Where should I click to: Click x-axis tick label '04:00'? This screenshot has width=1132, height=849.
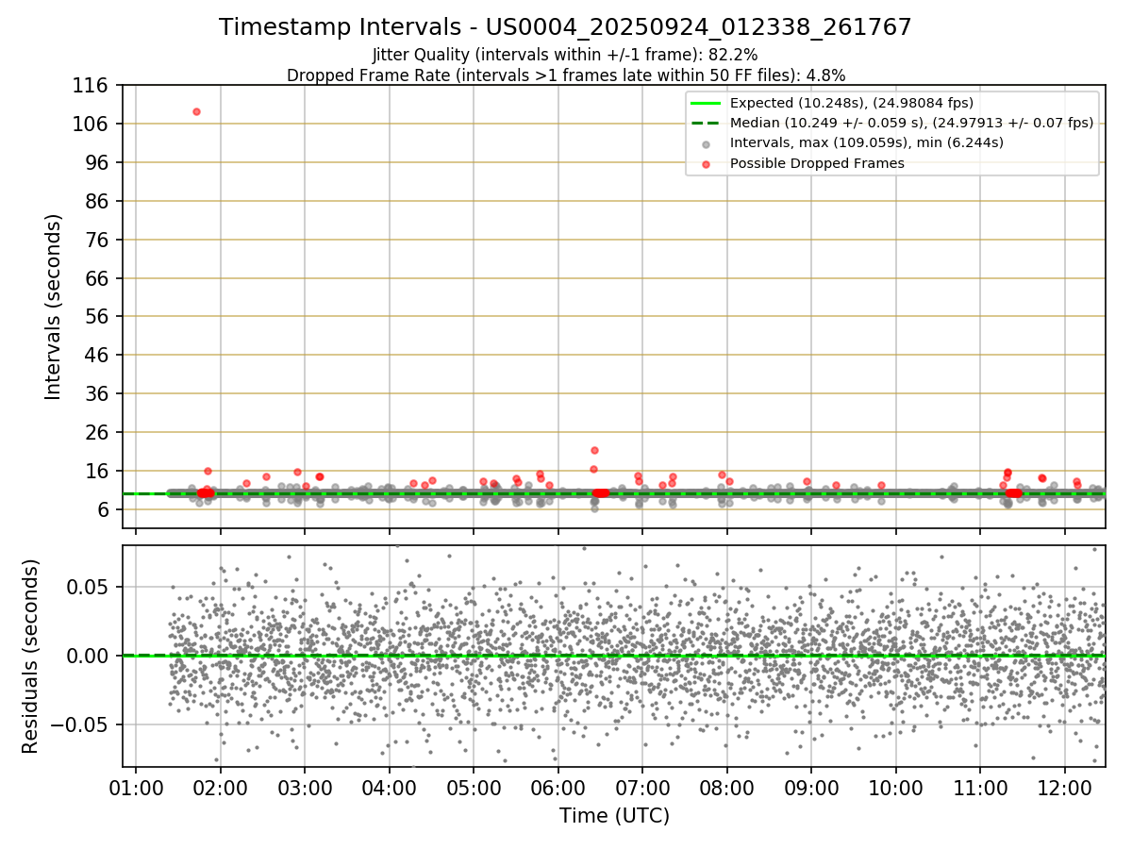click(389, 789)
